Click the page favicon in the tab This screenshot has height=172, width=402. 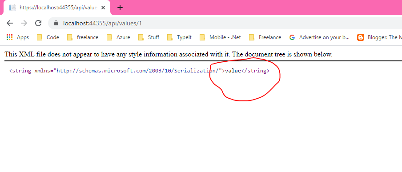tap(12, 8)
